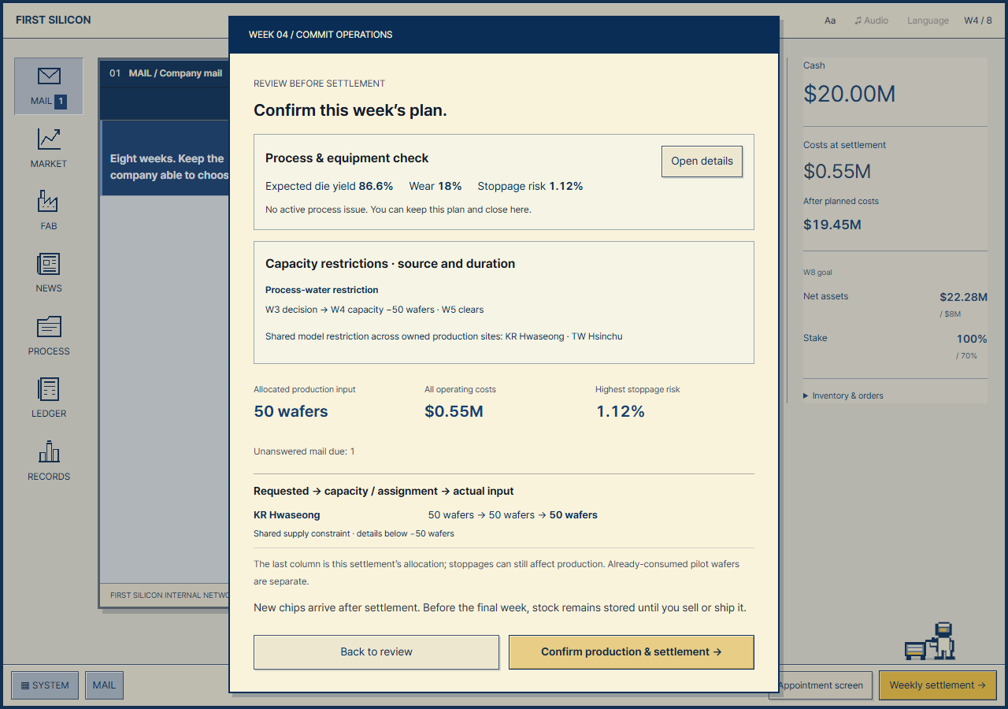Image resolution: width=1008 pixels, height=709 pixels.
Task: Click the Stake value 100%
Action: pos(972,339)
